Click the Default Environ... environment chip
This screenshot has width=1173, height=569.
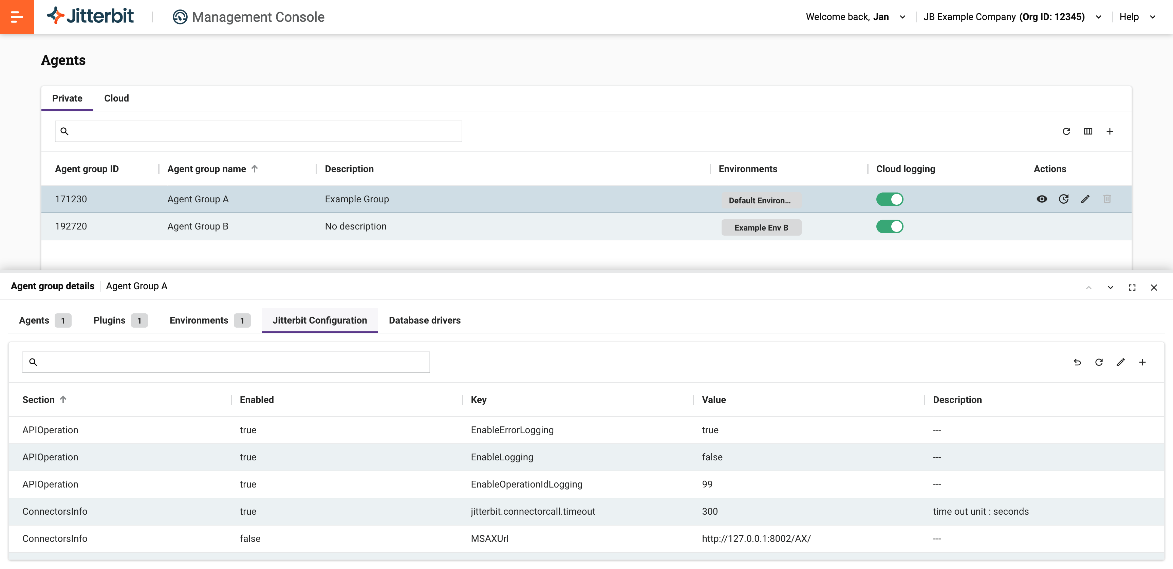click(x=761, y=200)
